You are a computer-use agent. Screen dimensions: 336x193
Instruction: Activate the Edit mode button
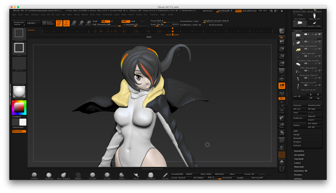[x=59, y=23]
